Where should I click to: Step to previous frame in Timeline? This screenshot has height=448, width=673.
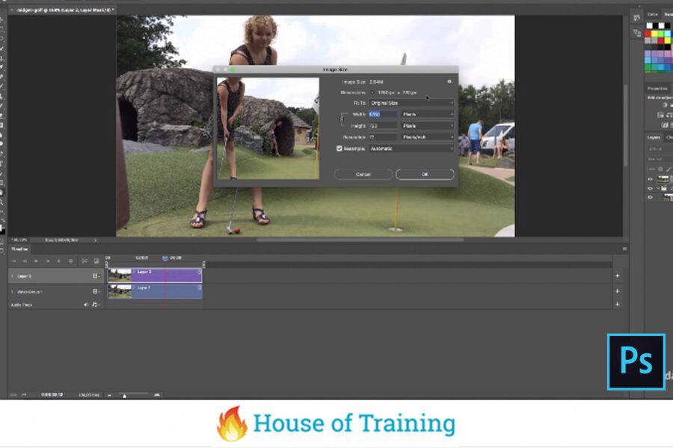click(25, 261)
